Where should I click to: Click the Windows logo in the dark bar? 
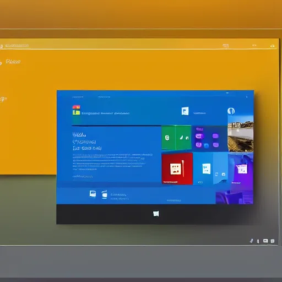156,214
